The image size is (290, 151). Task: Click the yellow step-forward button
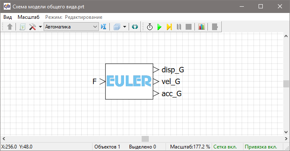coord(169,27)
